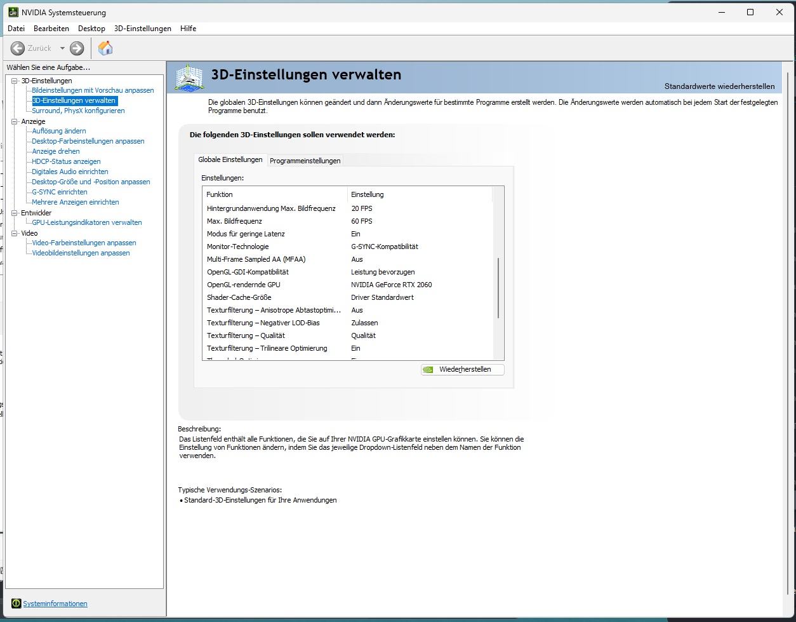Open Mehrere Anzeigen einrichten
The image size is (796, 622).
[76, 202]
